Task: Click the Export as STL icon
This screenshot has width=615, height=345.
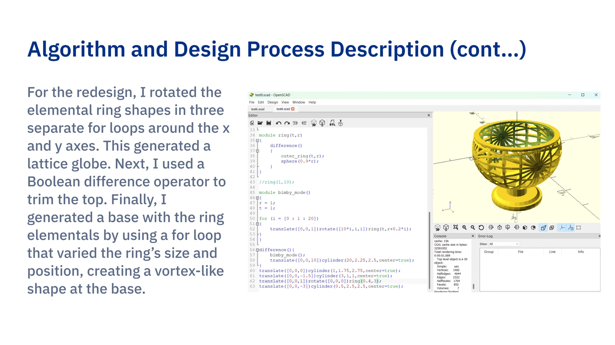Action: [x=332, y=123]
